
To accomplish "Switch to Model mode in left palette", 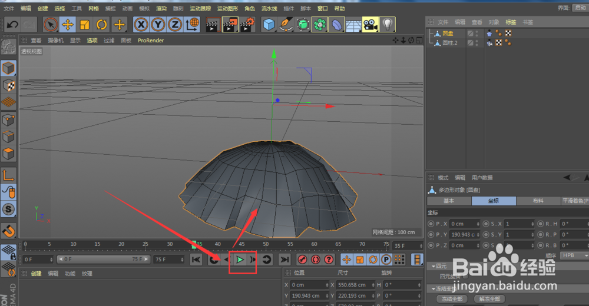I will point(9,68).
